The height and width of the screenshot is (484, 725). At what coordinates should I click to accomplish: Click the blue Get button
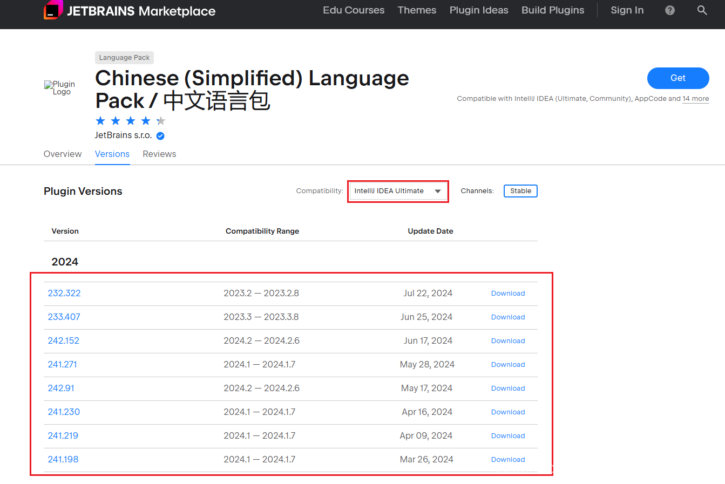(678, 78)
